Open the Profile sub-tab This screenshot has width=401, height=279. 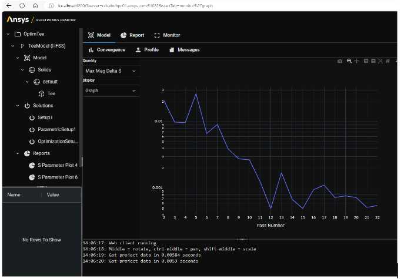[147, 50]
